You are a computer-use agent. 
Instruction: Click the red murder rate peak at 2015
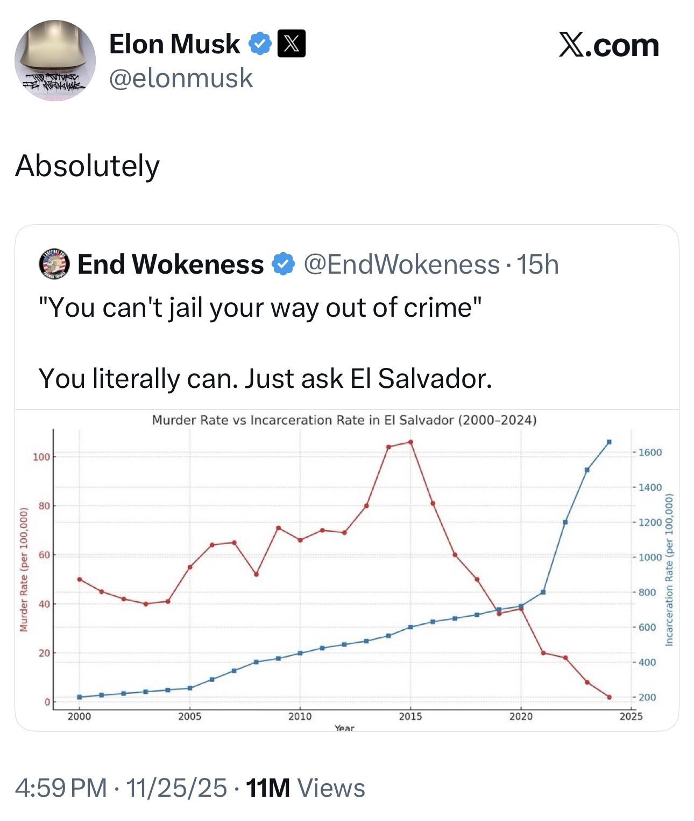[410, 442]
